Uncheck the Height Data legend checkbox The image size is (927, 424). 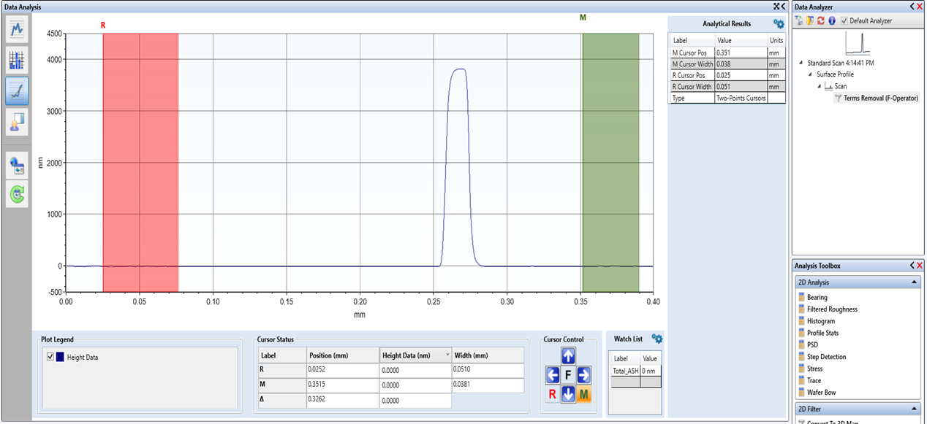click(50, 357)
